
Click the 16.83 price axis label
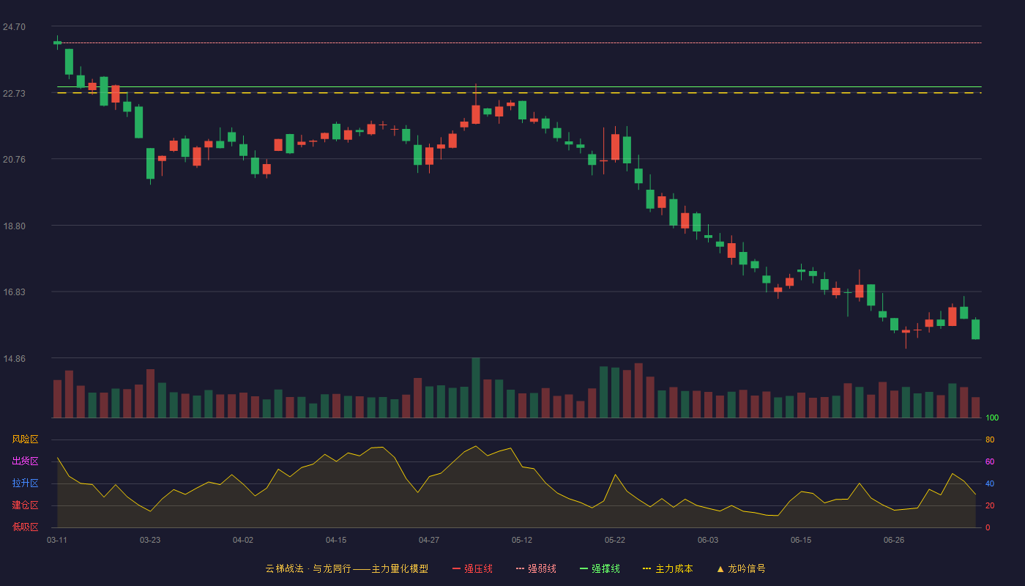click(x=14, y=292)
